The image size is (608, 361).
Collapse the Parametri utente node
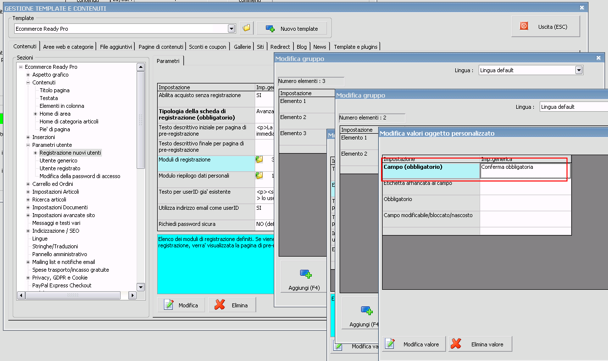[28, 145]
